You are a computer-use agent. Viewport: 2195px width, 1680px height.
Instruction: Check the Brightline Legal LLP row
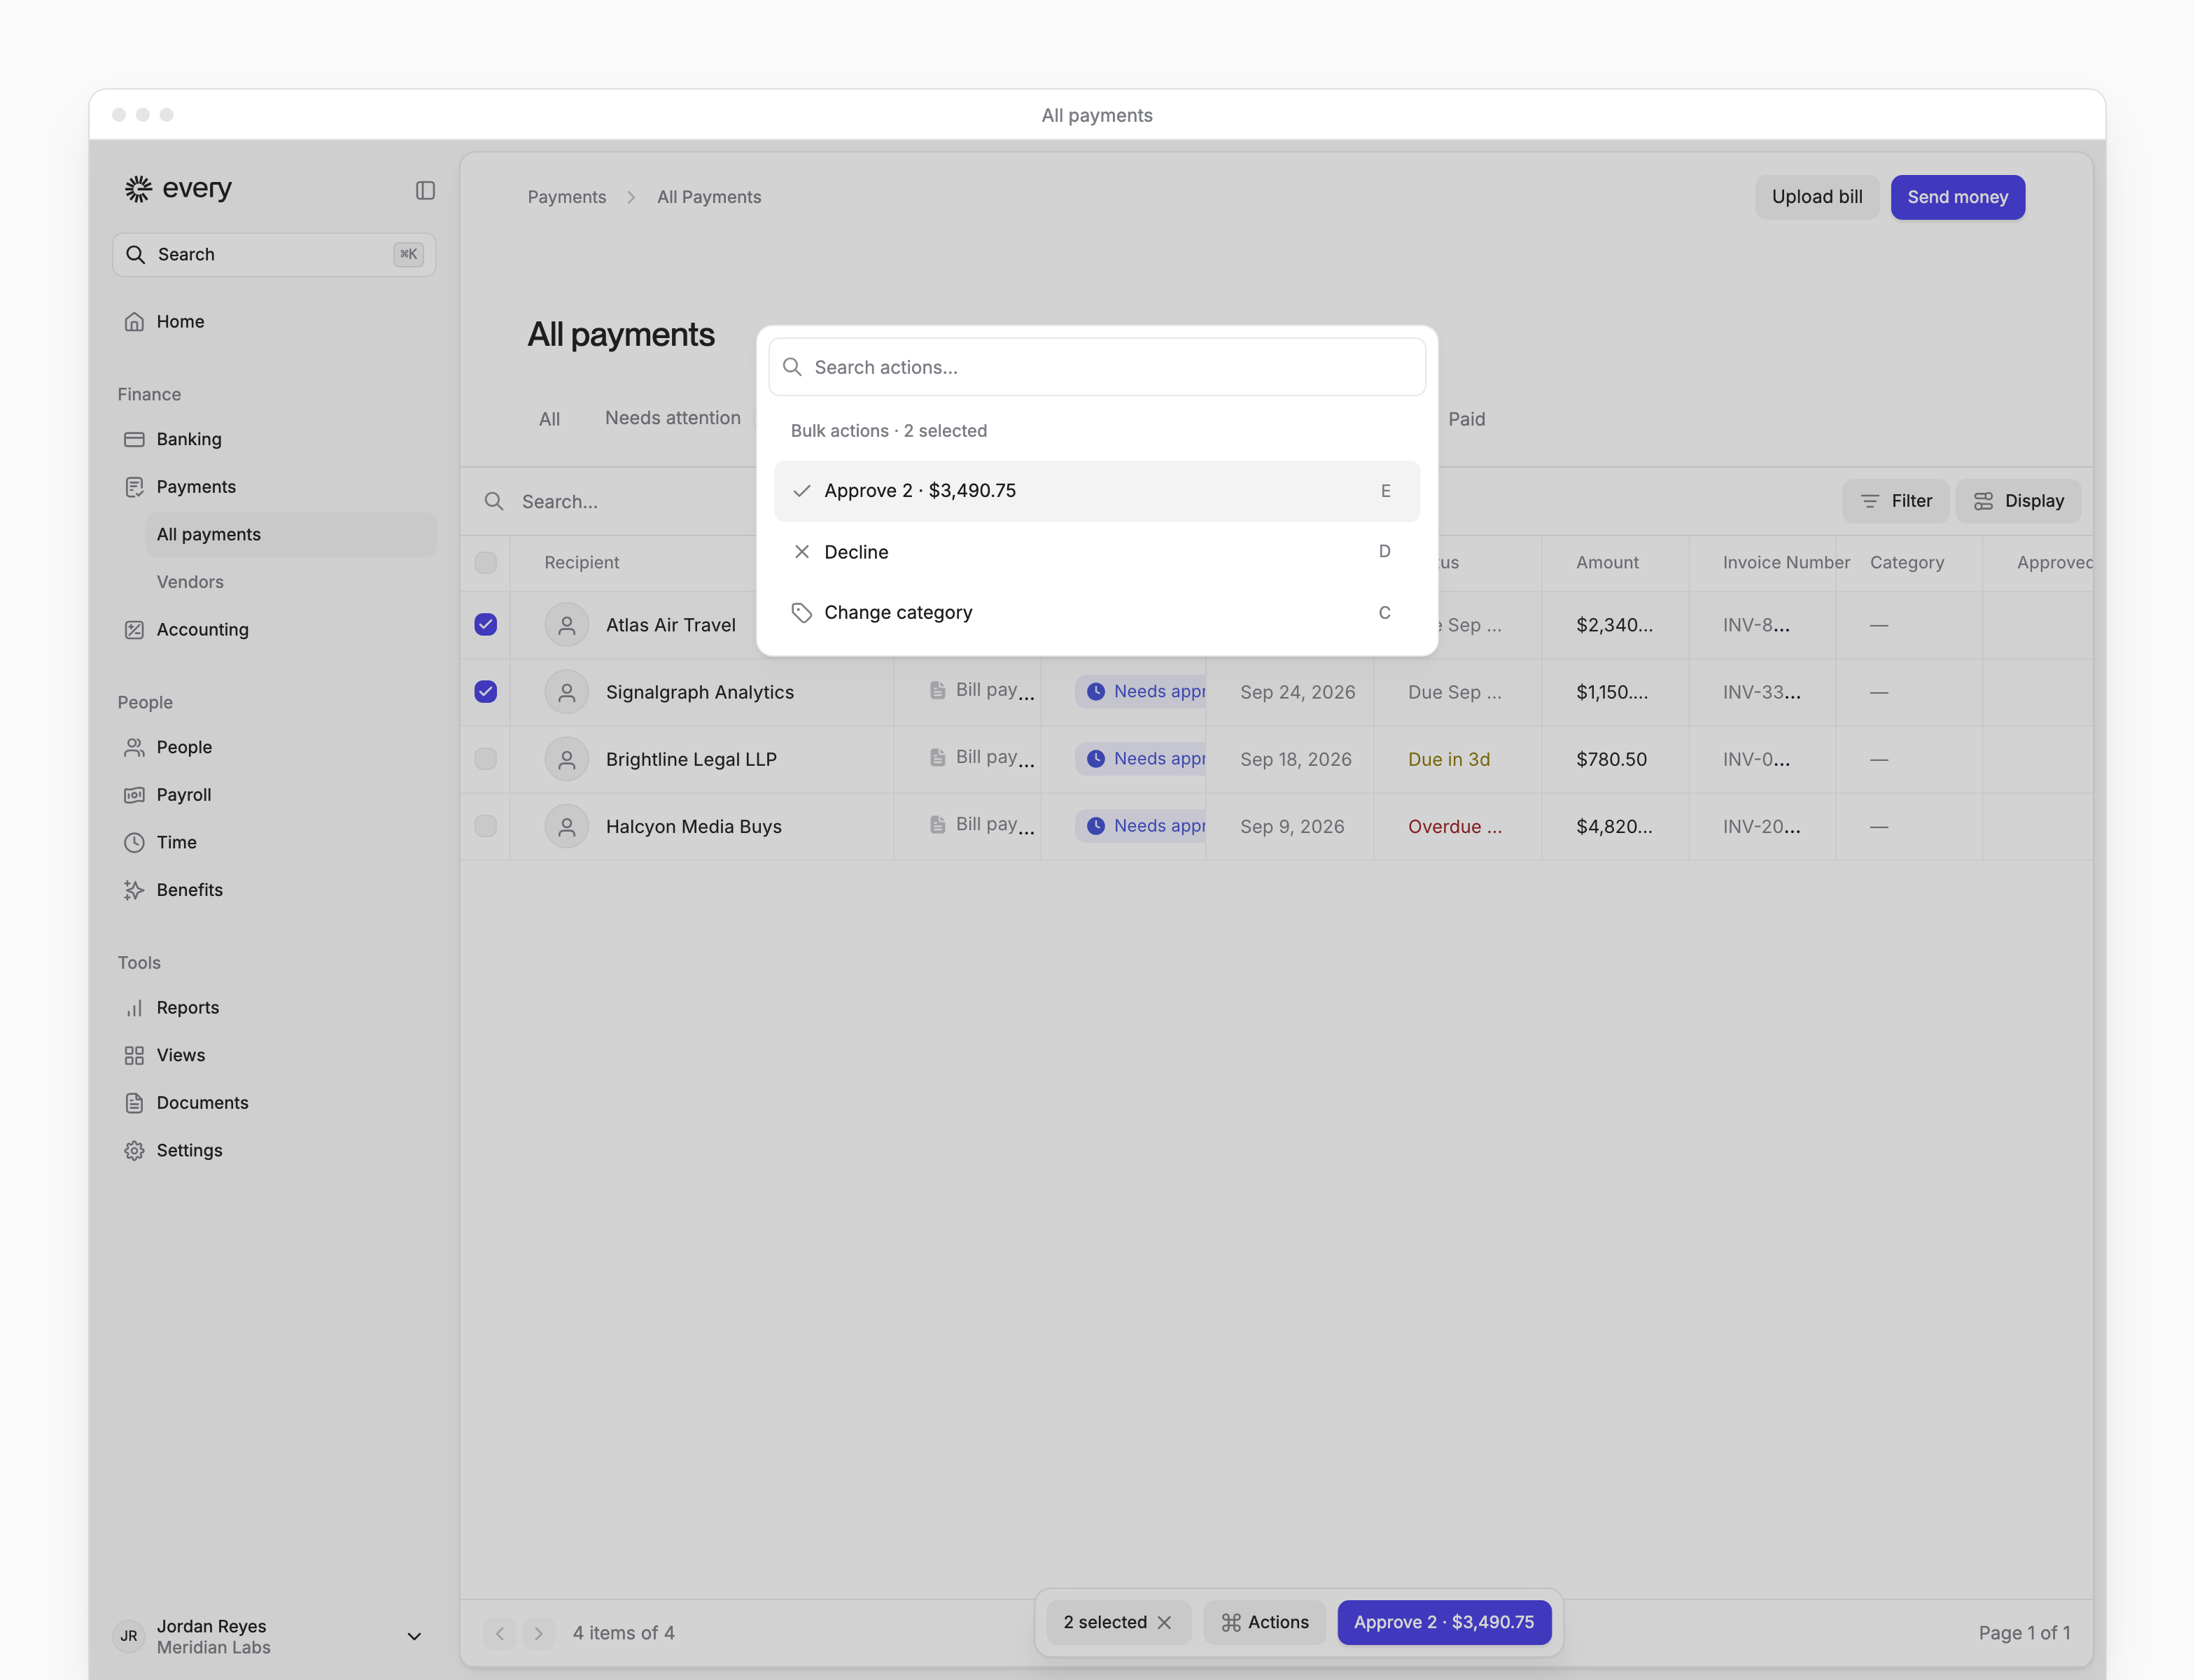pyautogui.click(x=485, y=759)
